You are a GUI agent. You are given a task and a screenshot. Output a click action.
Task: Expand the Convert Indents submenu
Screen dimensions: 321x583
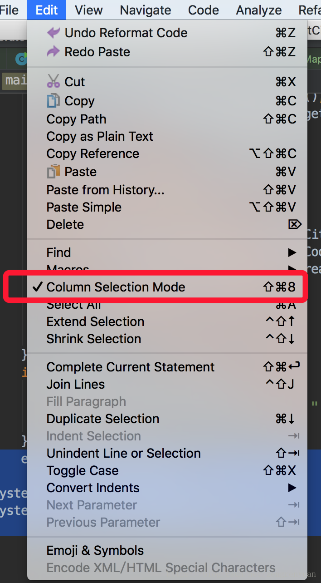(x=292, y=488)
